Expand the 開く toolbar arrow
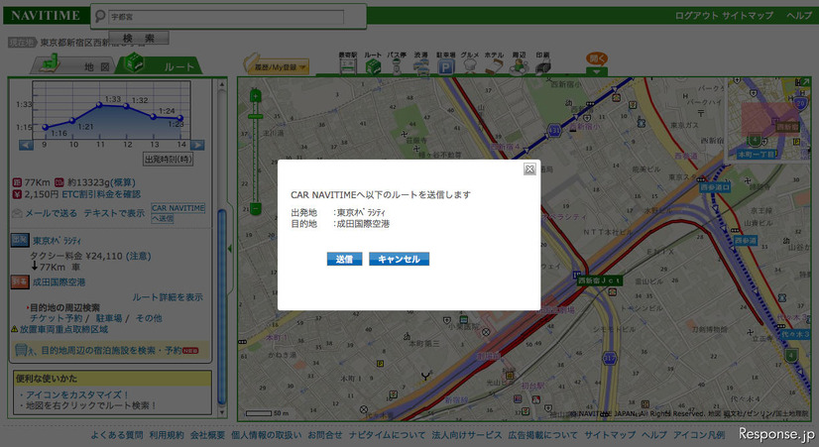 597,71
